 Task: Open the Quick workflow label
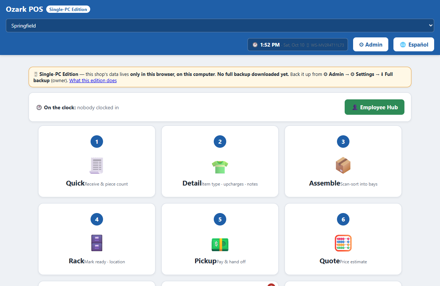click(75, 183)
